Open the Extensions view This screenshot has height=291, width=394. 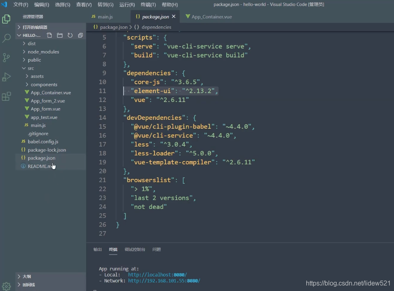pyautogui.click(x=6, y=96)
